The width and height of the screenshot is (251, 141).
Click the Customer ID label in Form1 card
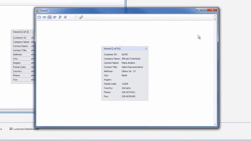click(x=111, y=54)
